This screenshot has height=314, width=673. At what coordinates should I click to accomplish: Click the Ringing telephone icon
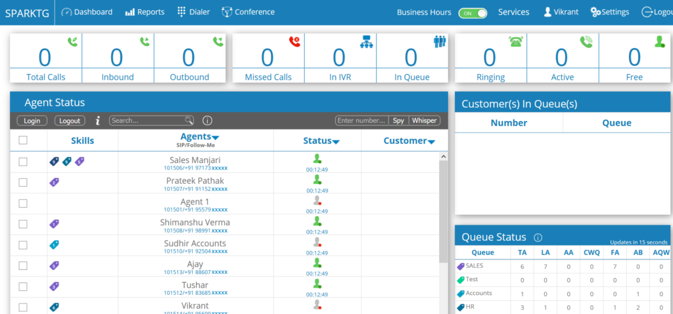[x=515, y=41]
